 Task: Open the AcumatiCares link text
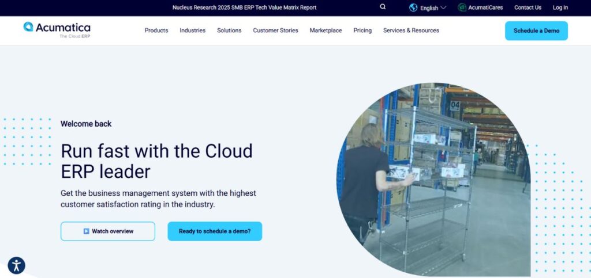(x=485, y=7)
